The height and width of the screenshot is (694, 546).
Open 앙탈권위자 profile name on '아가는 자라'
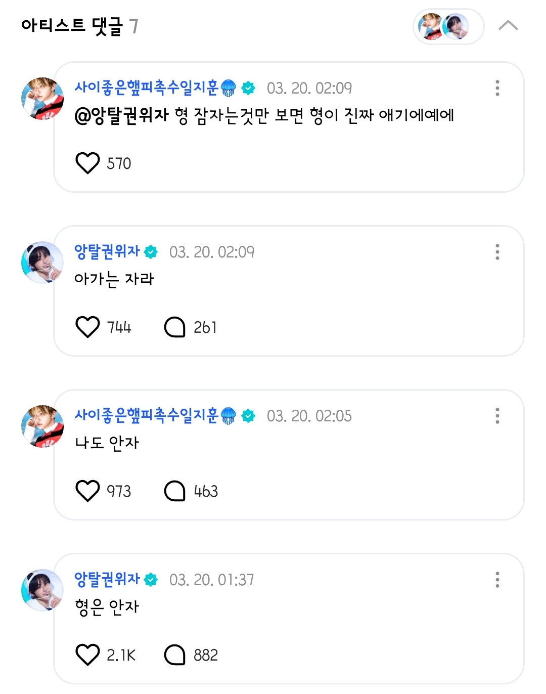(x=107, y=252)
